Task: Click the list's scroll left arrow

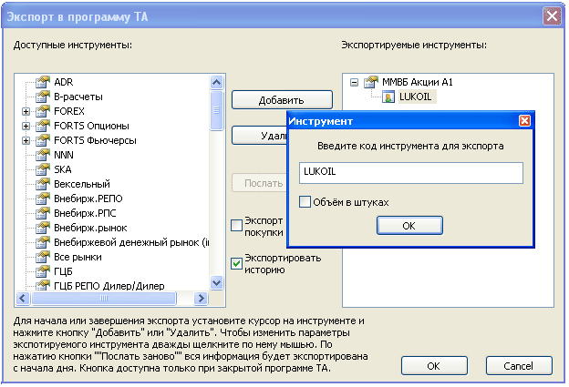Action: 23,299
